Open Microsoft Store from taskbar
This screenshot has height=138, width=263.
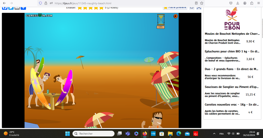click(162, 133)
